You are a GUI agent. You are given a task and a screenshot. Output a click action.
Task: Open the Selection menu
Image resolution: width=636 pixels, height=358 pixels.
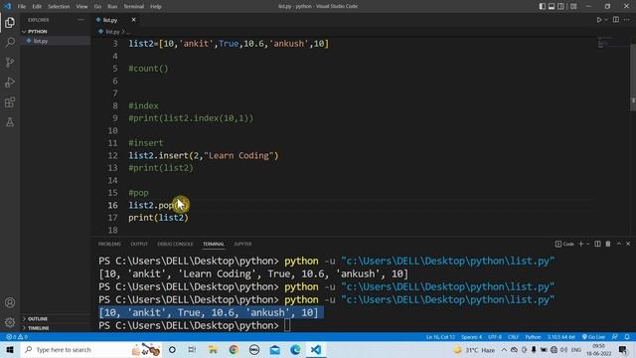click(x=59, y=7)
